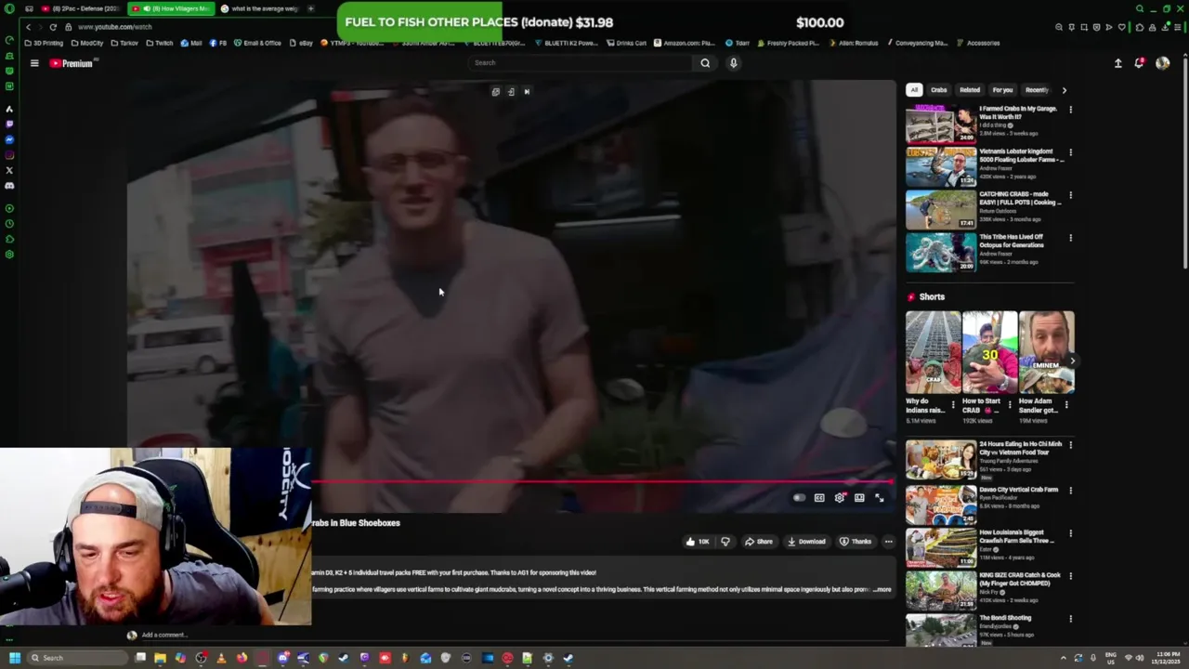
Task: Click the YouTube search input field
Action: [x=581, y=63]
